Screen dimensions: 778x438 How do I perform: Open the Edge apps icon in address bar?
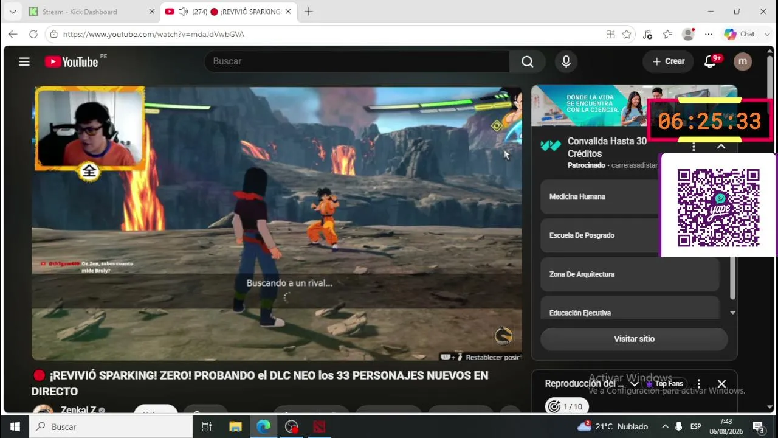pos(610,35)
